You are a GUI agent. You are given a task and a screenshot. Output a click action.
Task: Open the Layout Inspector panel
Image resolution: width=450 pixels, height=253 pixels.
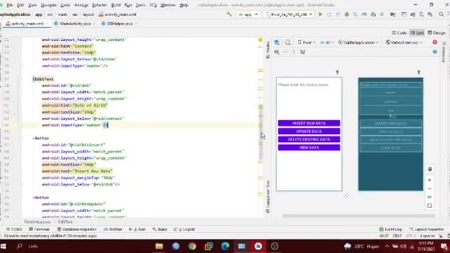pos(427,229)
